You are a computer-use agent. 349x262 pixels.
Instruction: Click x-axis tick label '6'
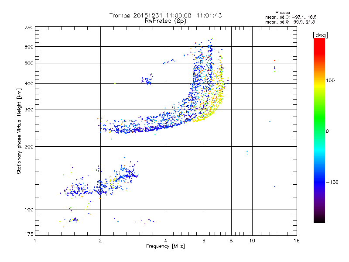(204, 241)
